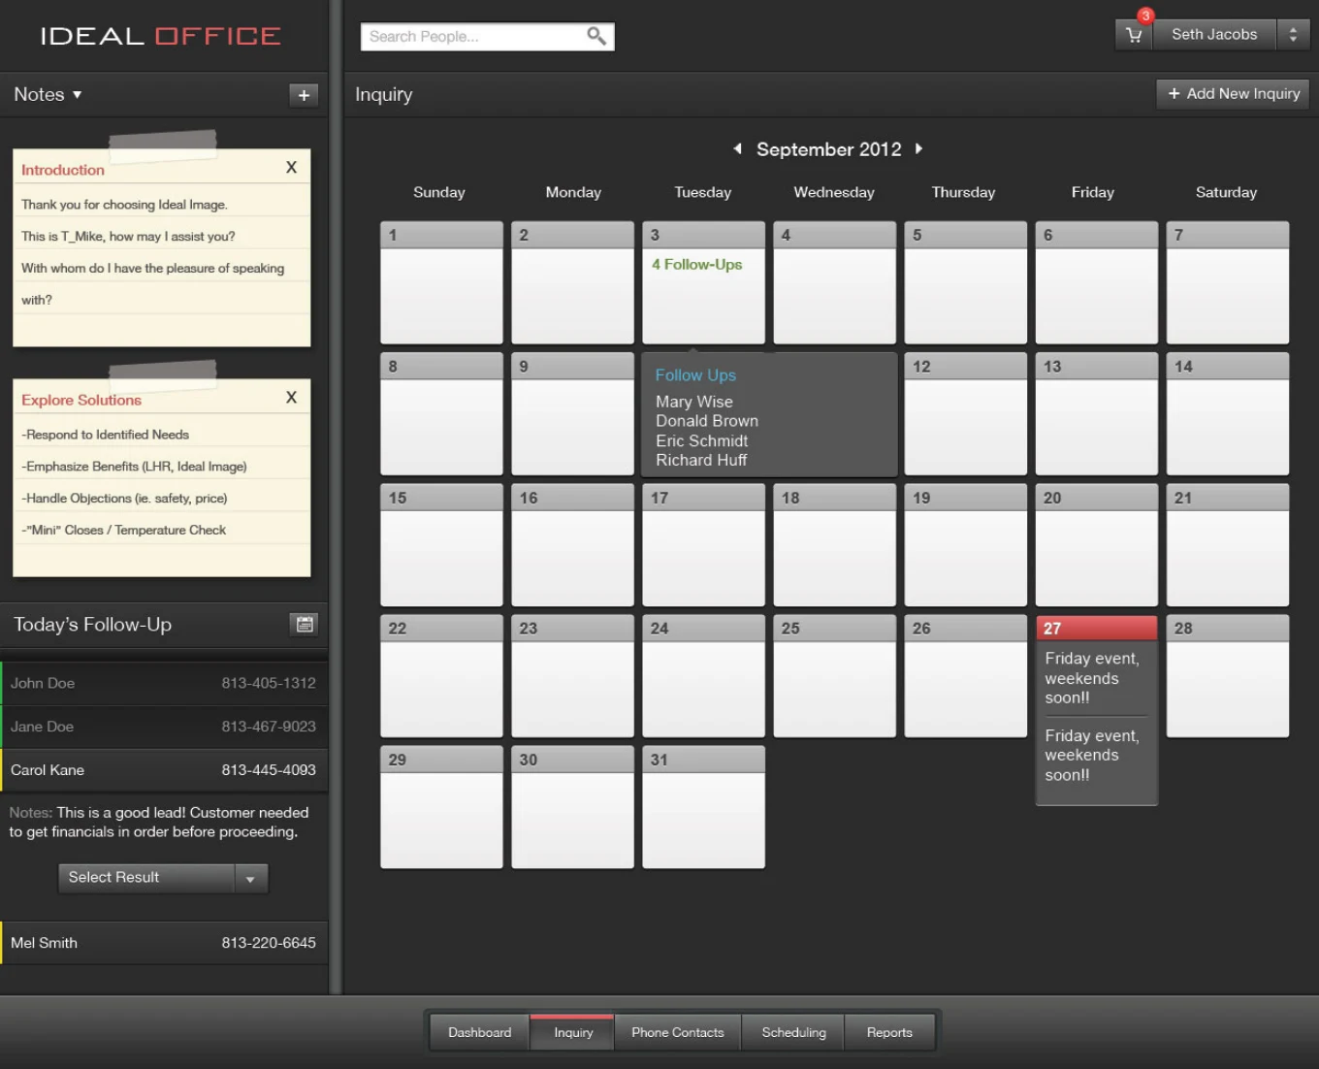Click the Explore Solutions note title
The height and width of the screenshot is (1069, 1319).
coord(81,400)
